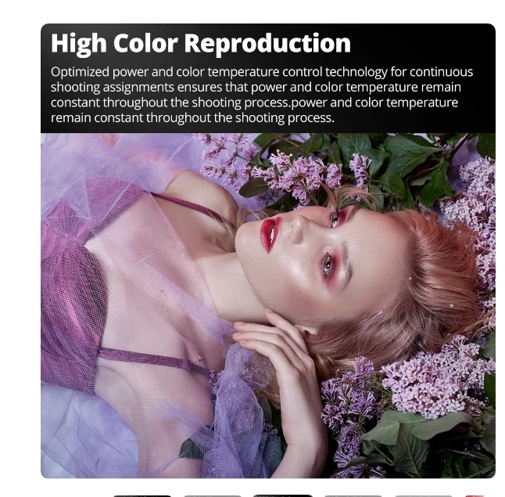Viewport: 505px width, 497px height.
Task: Select the partially visible red thumbnail
Action: tap(475, 495)
